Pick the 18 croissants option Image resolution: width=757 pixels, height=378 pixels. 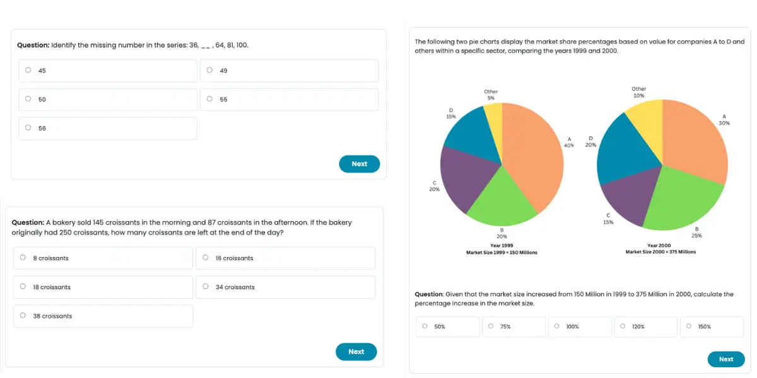(x=23, y=287)
